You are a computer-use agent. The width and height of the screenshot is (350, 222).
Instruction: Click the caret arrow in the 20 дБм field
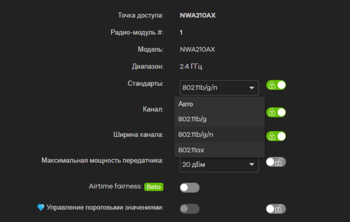point(252,165)
